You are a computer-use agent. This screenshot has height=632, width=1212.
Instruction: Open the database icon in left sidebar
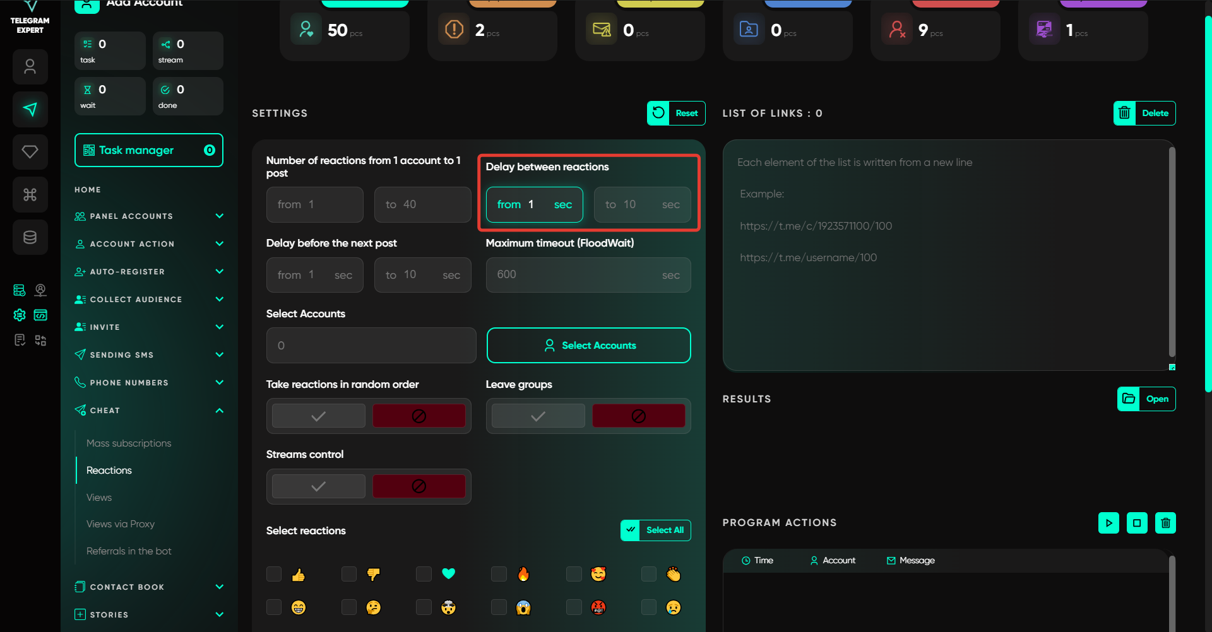[30, 237]
